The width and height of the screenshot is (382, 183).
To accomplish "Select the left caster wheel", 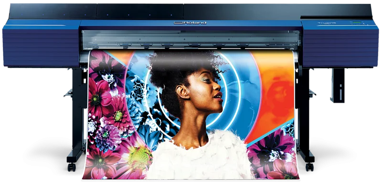I will [72, 167].
